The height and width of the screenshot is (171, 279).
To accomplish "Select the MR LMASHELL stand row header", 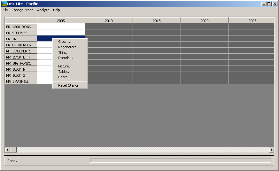I will point(21,82).
